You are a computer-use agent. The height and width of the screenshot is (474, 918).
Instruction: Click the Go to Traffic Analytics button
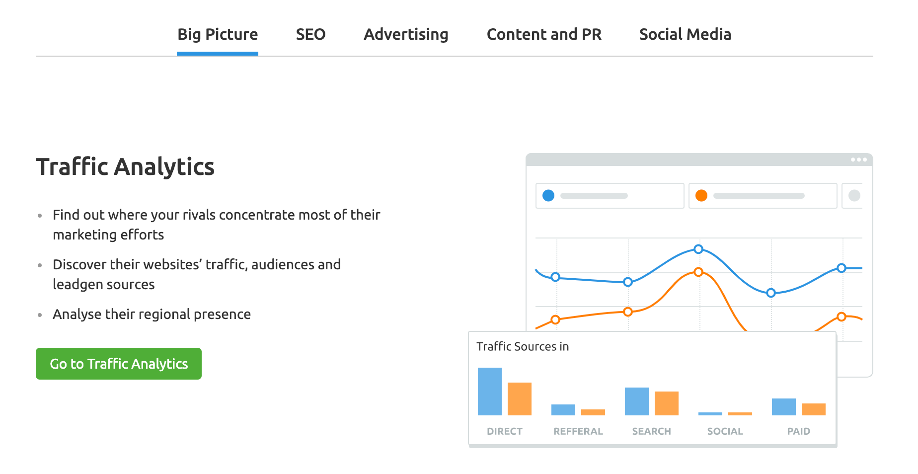tap(119, 364)
